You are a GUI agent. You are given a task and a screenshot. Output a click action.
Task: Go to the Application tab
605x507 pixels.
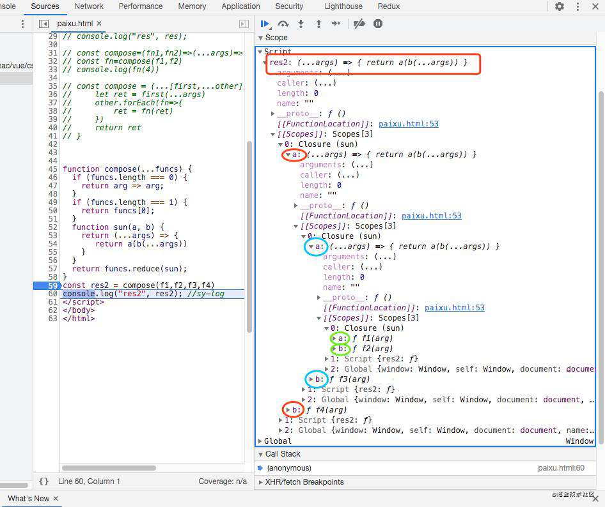pyautogui.click(x=240, y=6)
